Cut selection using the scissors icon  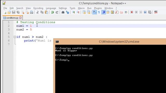pos(37,12)
